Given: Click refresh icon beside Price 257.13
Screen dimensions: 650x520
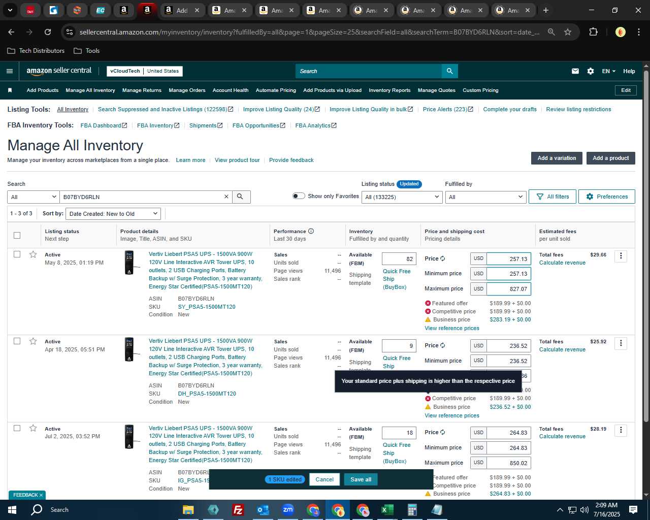Looking at the screenshot, I should point(443,258).
